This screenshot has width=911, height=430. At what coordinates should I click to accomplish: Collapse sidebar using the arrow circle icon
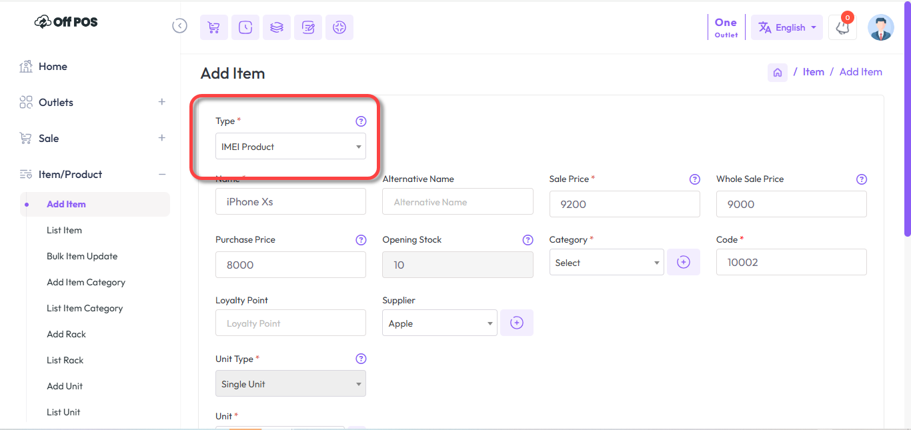click(179, 26)
